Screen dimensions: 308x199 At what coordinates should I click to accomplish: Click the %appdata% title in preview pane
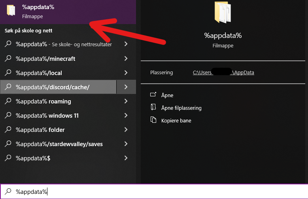pyautogui.click(x=223, y=36)
